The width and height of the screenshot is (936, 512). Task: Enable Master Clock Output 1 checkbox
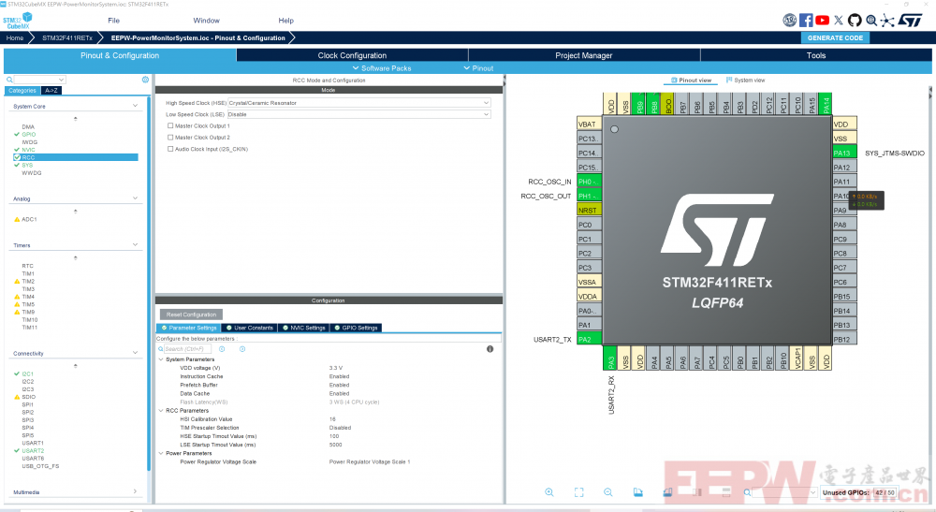click(170, 126)
